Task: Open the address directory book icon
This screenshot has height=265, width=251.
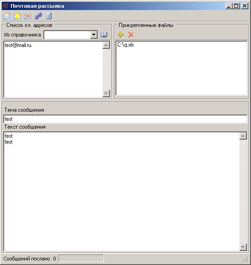Action: (104, 35)
